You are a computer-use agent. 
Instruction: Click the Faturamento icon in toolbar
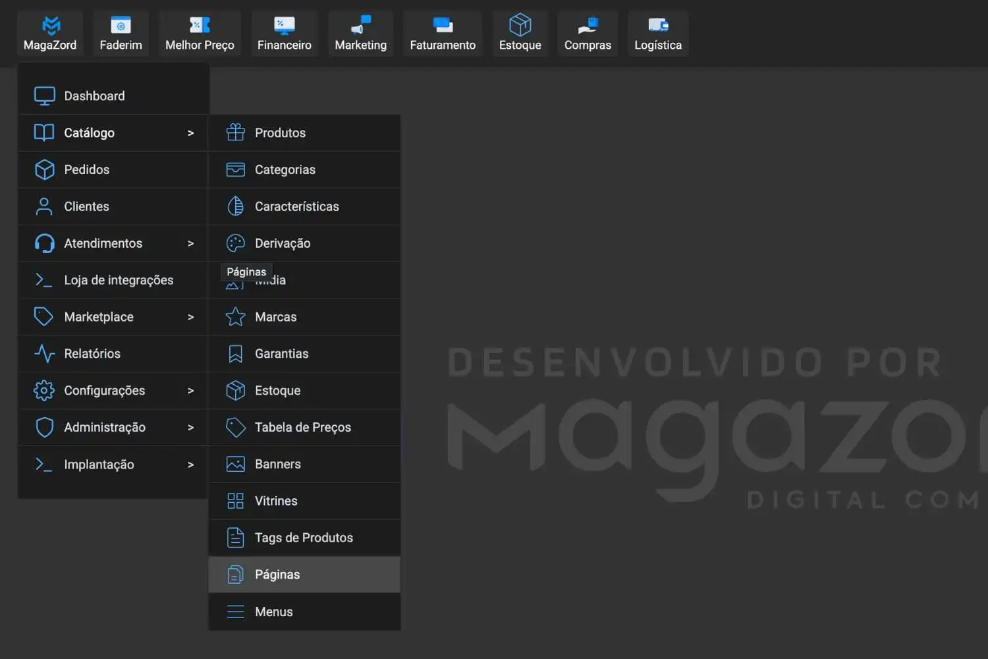pos(442,25)
